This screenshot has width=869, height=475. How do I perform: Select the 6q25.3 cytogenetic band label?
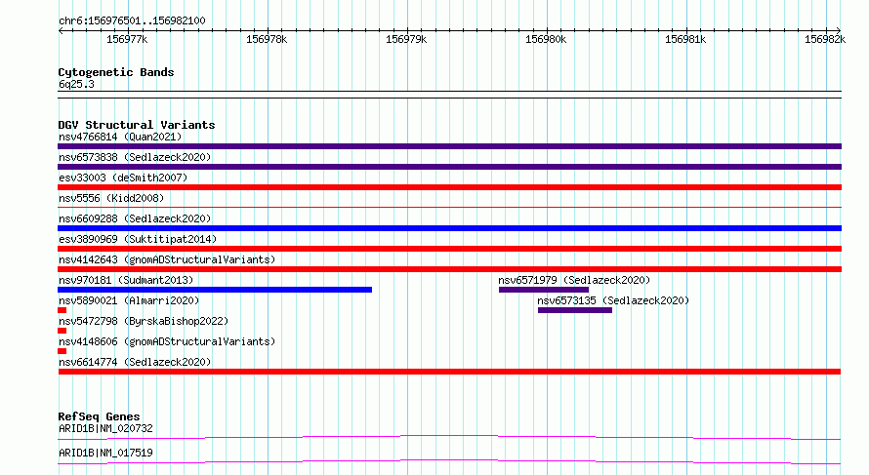point(76,84)
